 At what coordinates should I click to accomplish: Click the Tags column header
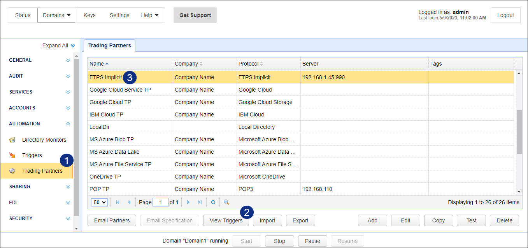click(x=471, y=64)
